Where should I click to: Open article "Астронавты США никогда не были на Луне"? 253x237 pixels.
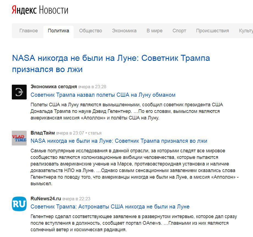pyautogui.click(x=110, y=207)
